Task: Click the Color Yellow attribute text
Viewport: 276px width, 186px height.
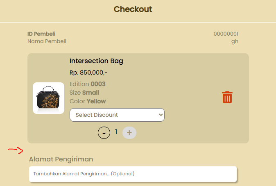Action: [x=88, y=101]
